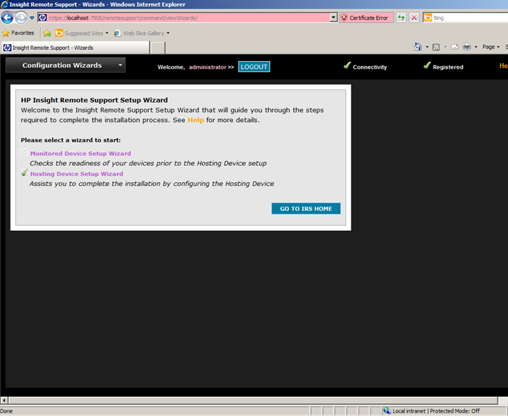
Task: Expand the Print dropdown arrow
Action: pyautogui.click(x=475, y=47)
